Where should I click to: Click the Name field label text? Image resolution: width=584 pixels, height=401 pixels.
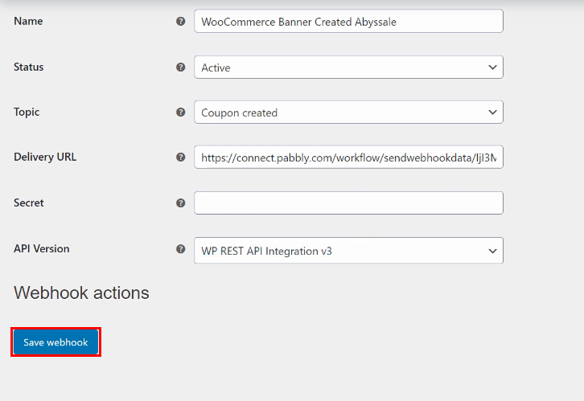(x=28, y=22)
